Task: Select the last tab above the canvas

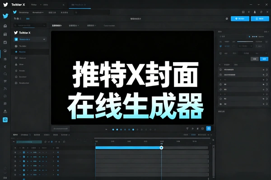Action: pos(109,26)
